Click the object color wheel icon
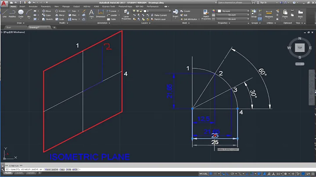Viewport: 316px width, 177px height. (214, 11)
